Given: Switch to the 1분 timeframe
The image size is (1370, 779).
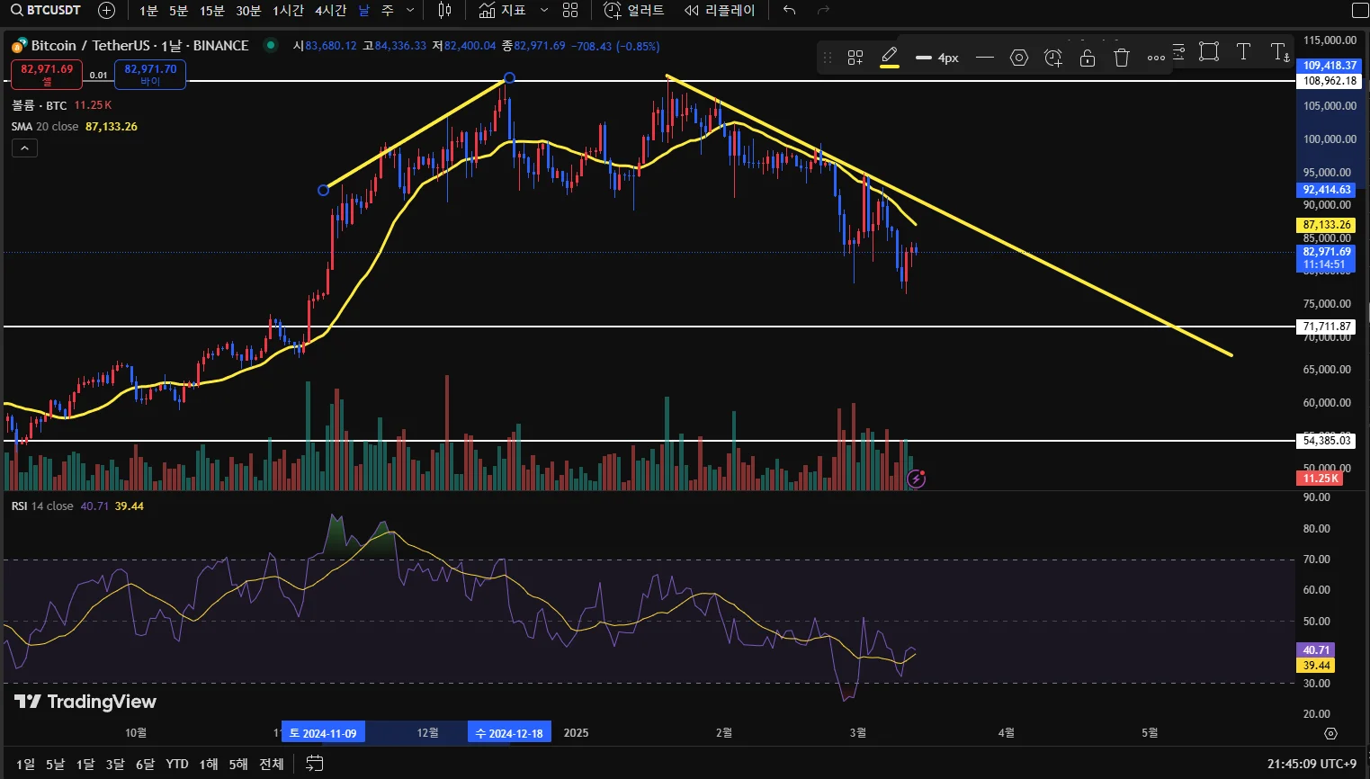Looking at the screenshot, I should pyautogui.click(x=148, y=10).
